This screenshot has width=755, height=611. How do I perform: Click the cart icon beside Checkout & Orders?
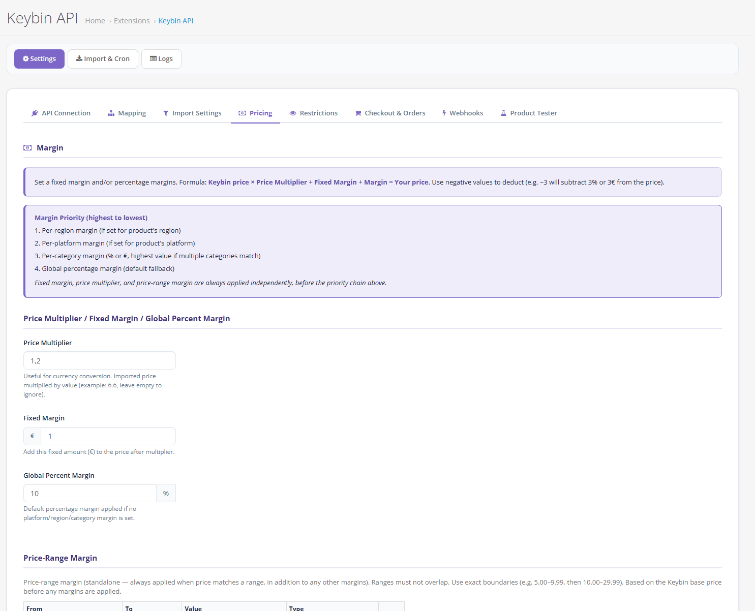358,113
